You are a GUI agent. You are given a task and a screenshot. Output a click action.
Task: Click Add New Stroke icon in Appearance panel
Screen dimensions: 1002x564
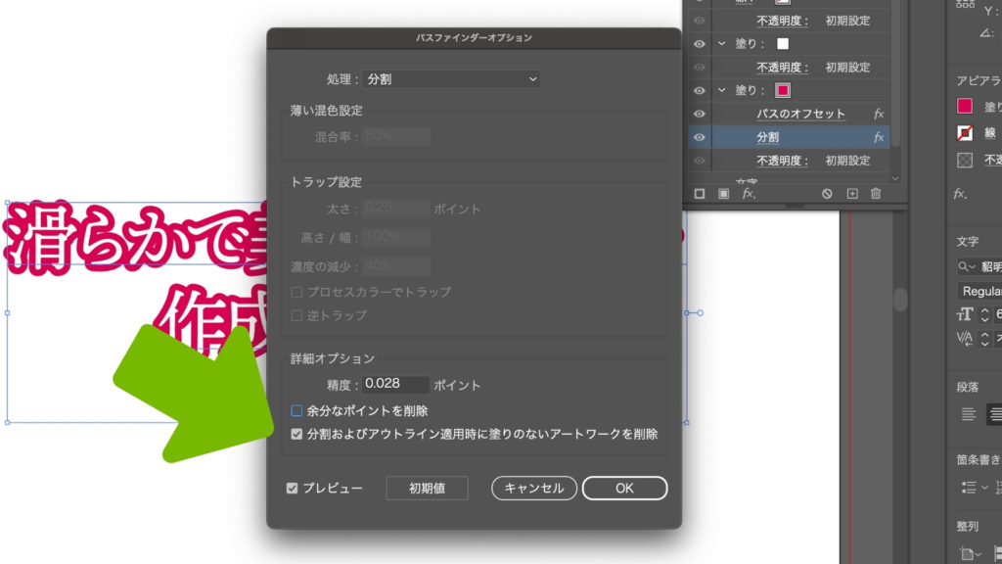(x=700, y=194)
